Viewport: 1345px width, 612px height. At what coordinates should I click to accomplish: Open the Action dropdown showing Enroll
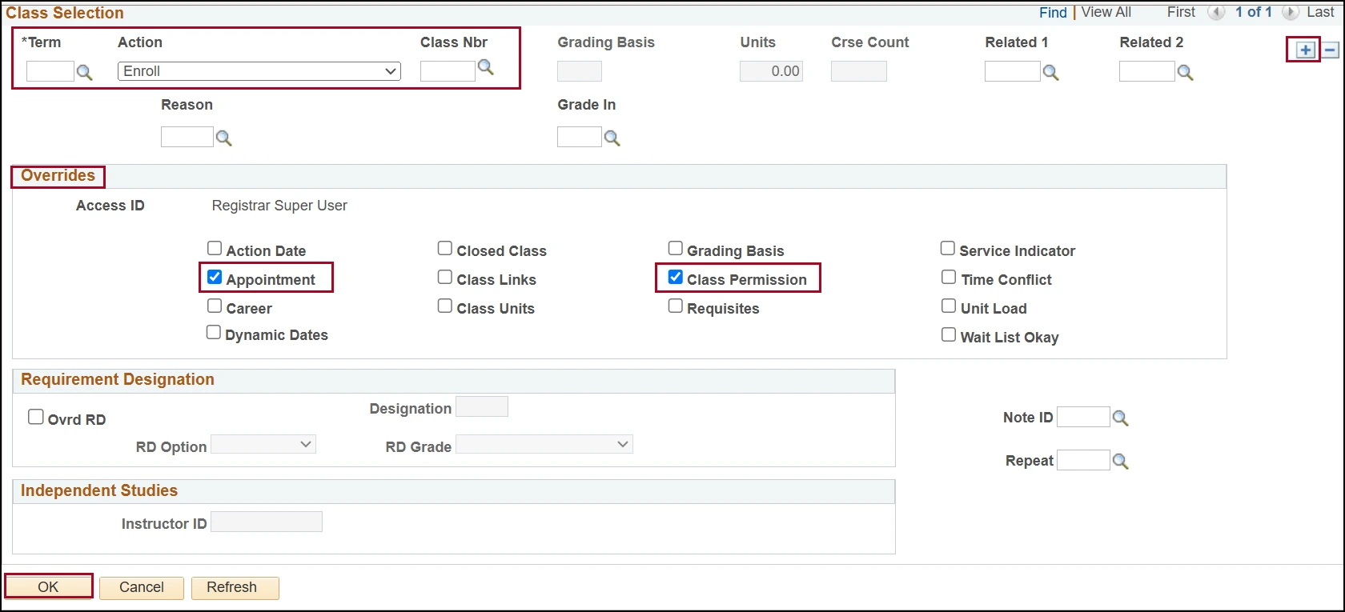(x=259, y=71)
